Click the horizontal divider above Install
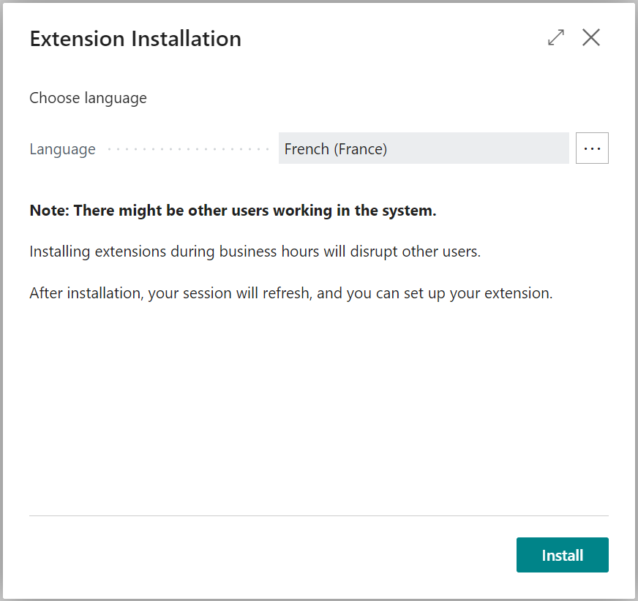This screenshot has width=638, height=601. (x=319, y=515)
